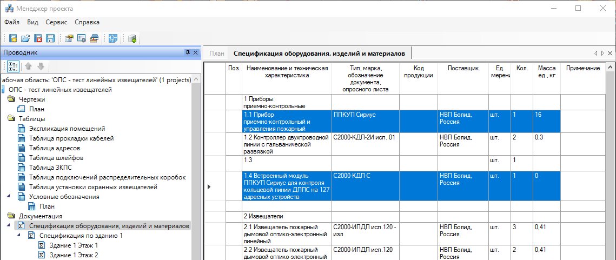Click the Наименование и техническая характеристика header
This screenshot has height=260, width=616.
[x=287, y=78]
